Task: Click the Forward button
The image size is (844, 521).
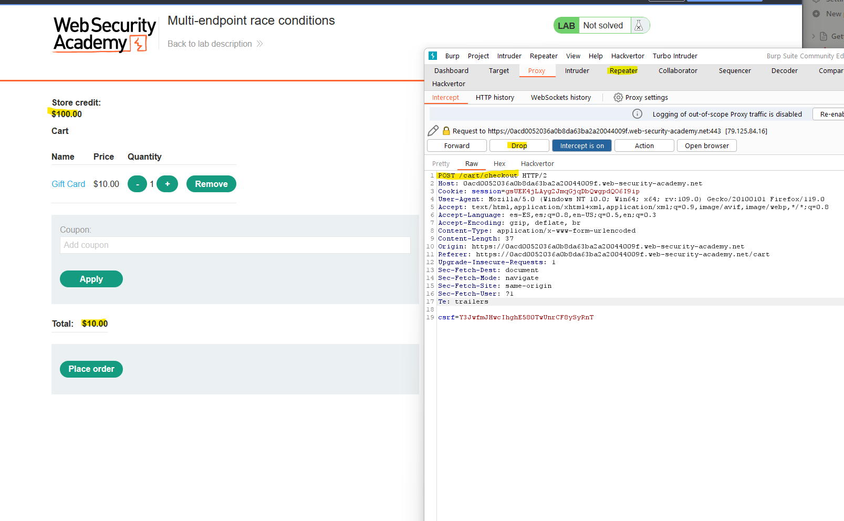Action: coord(457,146)
